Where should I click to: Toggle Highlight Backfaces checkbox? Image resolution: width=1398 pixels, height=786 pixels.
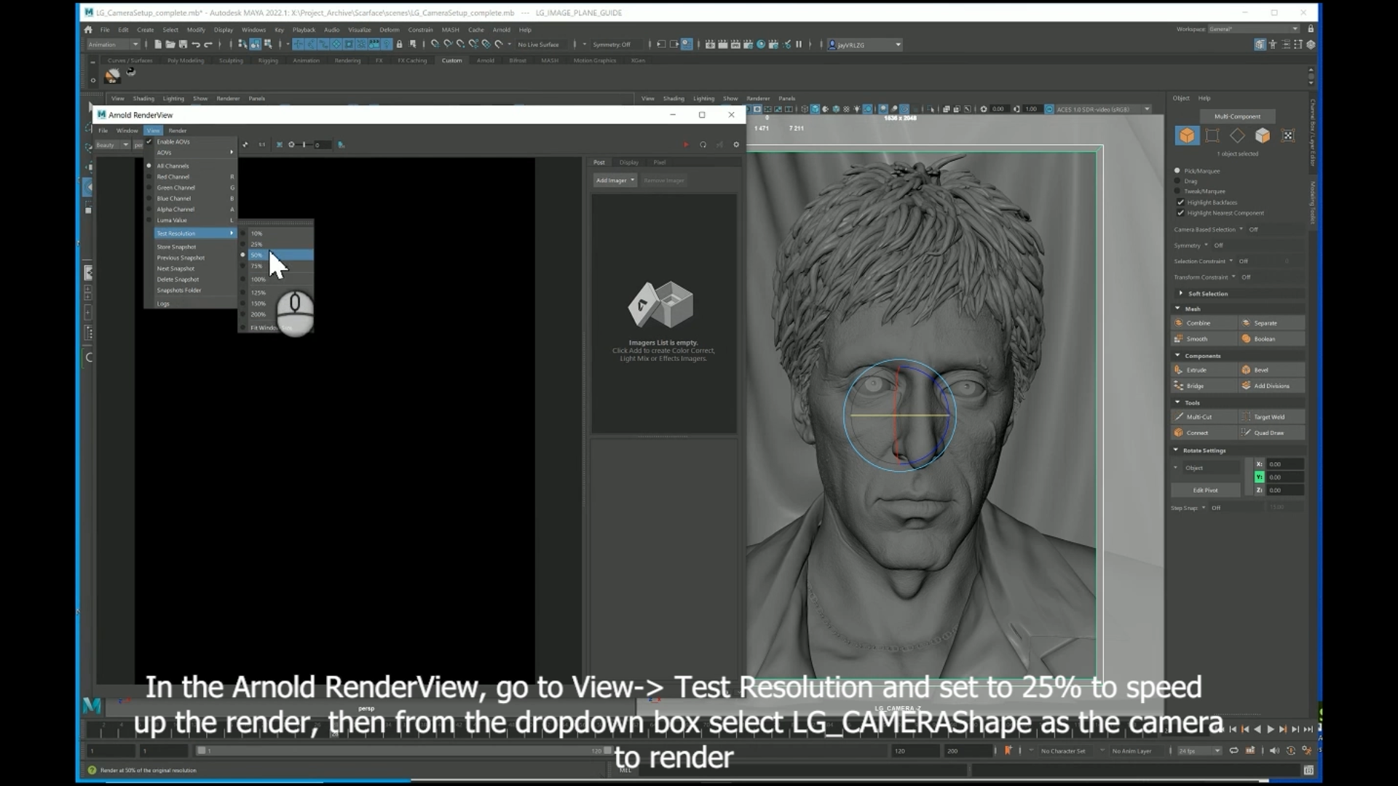1180,202
